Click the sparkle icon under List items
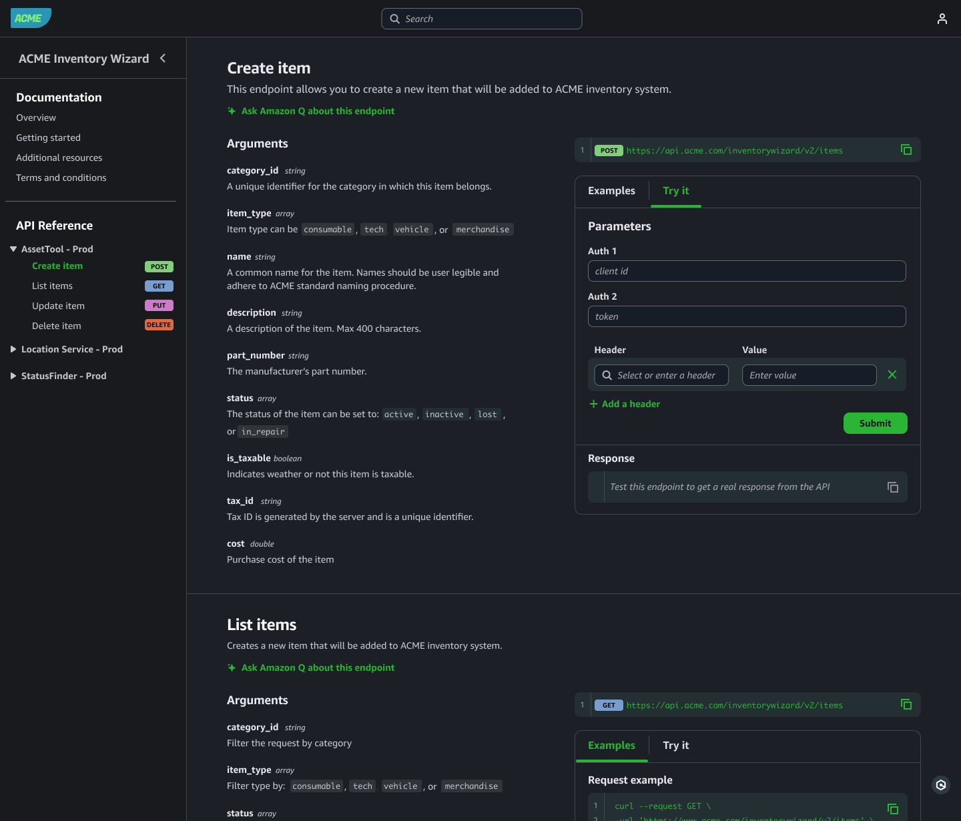Image resolution: width=961 pixels, height=821 pixels. click(232, 667)
